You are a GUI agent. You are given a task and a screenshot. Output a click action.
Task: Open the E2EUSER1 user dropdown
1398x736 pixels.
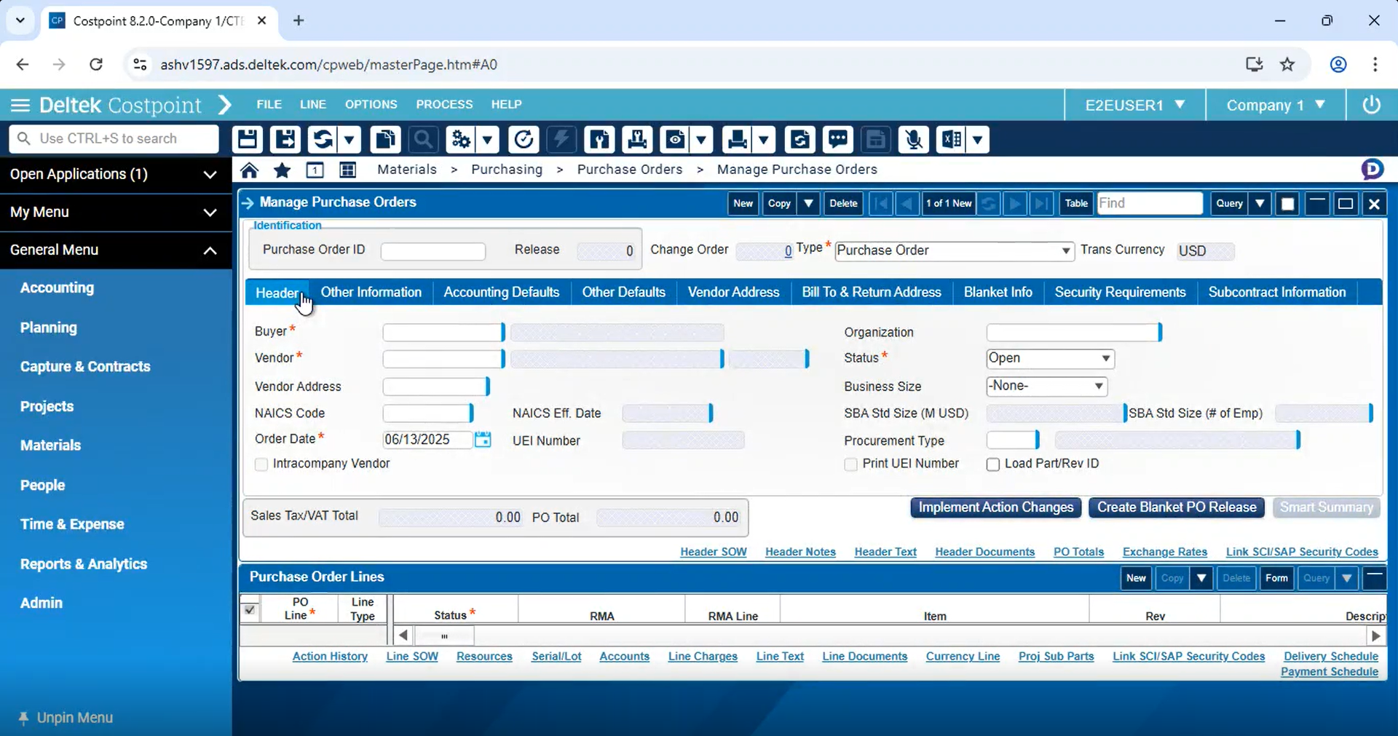[1134, 105]
